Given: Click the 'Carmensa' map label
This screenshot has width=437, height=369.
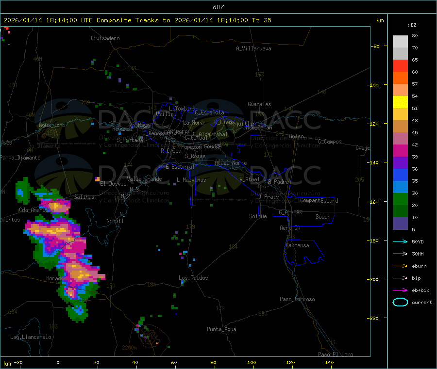Looking at the screenshot, I should pos(297,245).
